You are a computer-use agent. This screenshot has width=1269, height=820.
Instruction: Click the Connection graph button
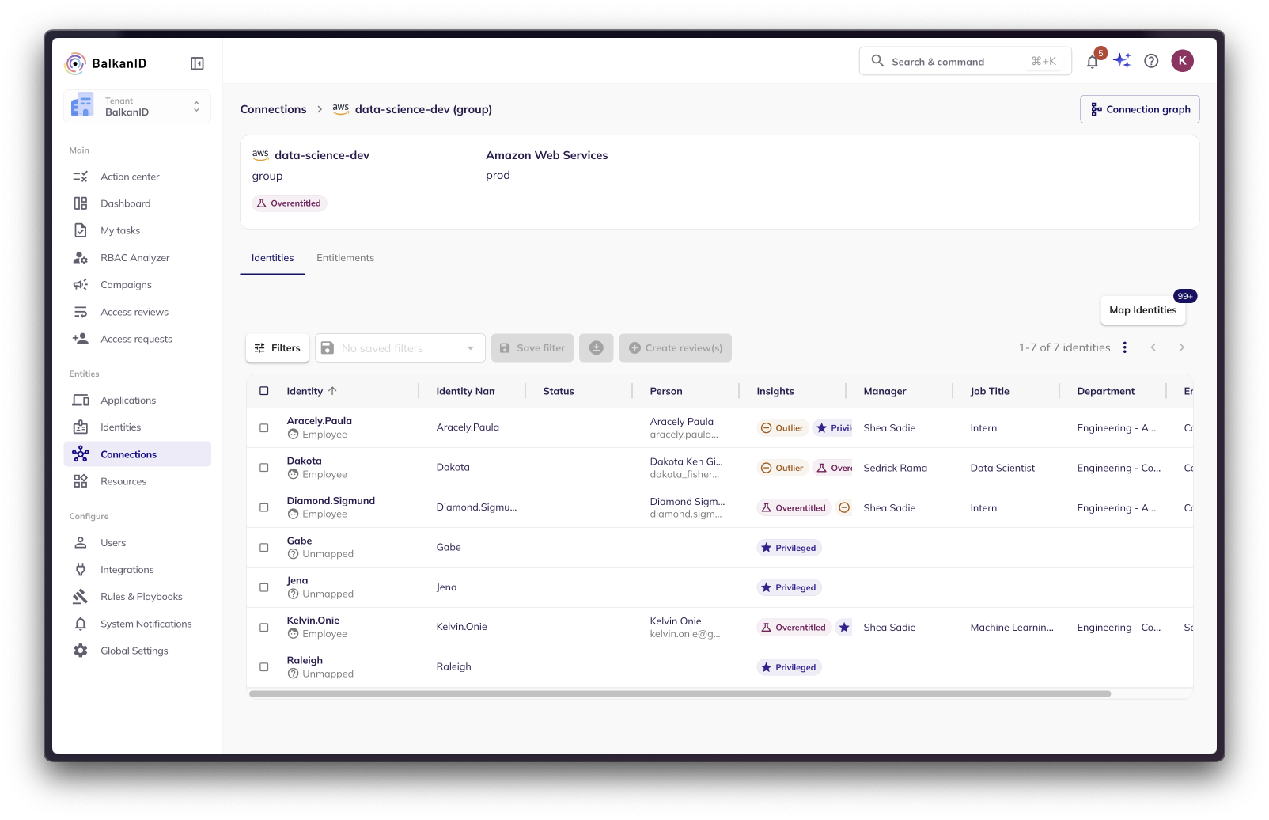coord(1139,109)
